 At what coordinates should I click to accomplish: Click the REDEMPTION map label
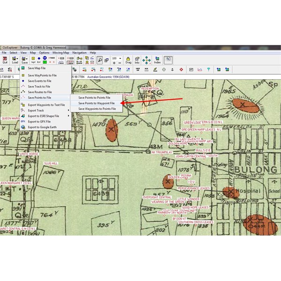pos(150,89)
